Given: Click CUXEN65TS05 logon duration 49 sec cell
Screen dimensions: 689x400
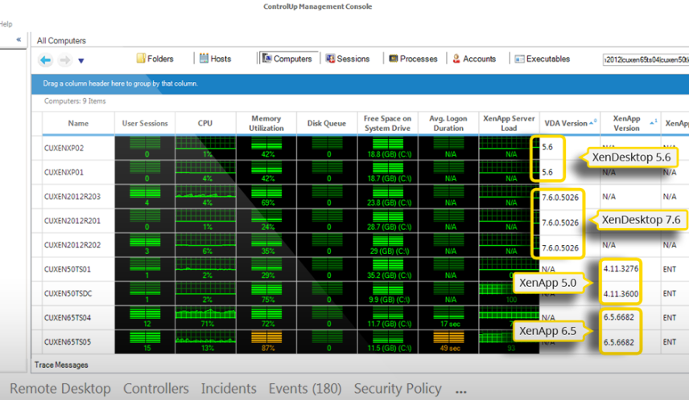Looking at the screenshot, I should 448,342.
